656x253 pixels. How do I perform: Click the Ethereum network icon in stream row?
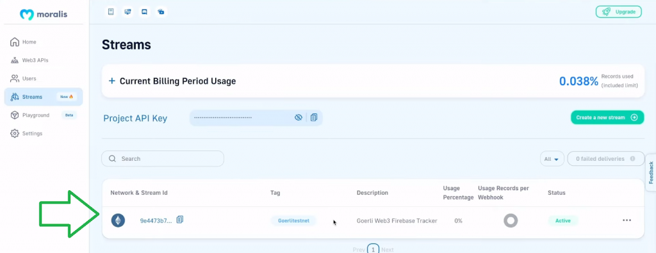point(118,220)
